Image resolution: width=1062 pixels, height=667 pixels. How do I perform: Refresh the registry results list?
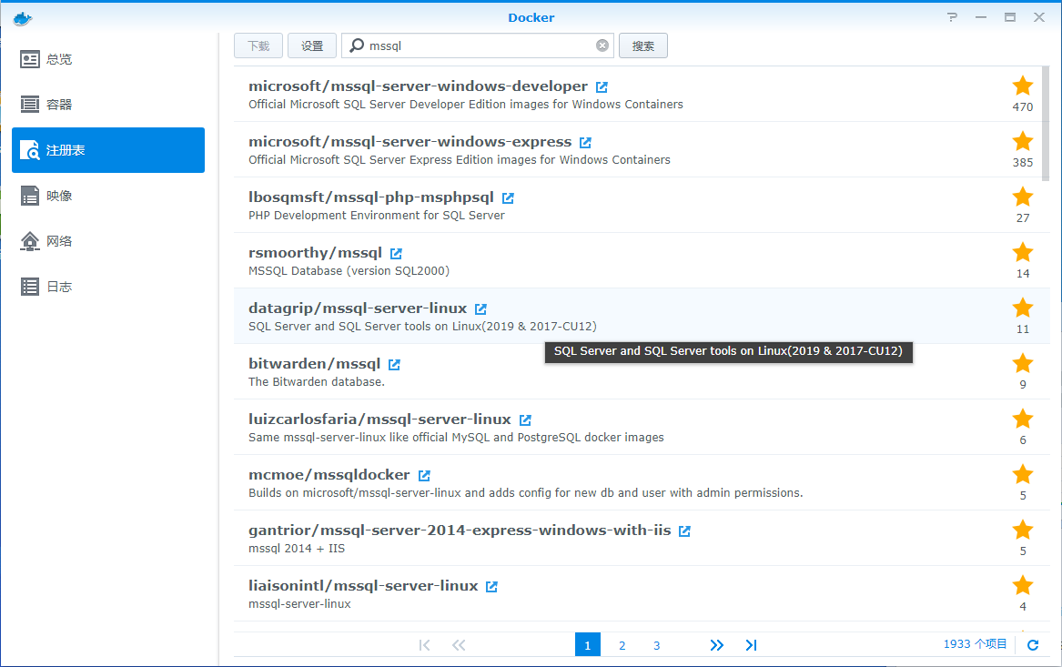pyautogui.click(x=1033, y=644)
